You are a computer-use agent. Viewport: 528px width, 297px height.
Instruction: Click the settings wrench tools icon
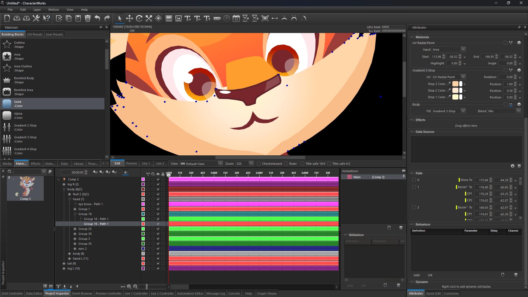tap(36, 18)
